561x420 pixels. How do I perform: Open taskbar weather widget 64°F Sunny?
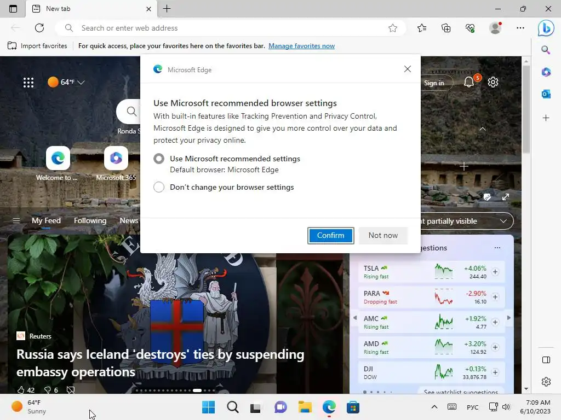point(30,407)
